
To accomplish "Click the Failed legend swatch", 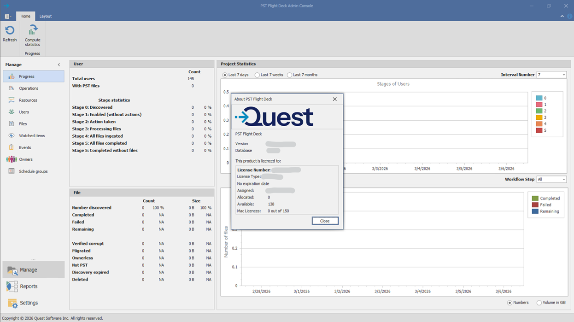I will pos(535,205).
